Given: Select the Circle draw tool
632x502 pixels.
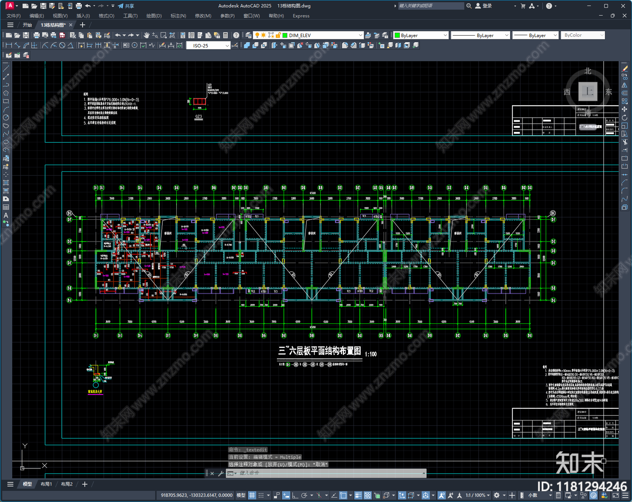Looking at the screenshot, I should [6, 117].
